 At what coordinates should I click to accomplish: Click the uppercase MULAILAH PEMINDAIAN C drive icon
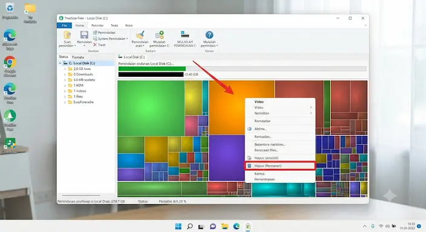[185, 34]
